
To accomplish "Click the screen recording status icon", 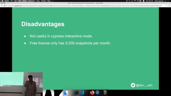I will click(x=127, y=1).
